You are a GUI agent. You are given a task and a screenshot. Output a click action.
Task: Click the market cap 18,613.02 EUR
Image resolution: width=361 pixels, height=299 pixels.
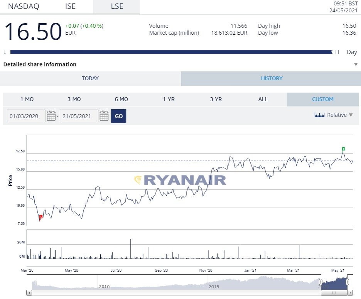tap(229, 33)
